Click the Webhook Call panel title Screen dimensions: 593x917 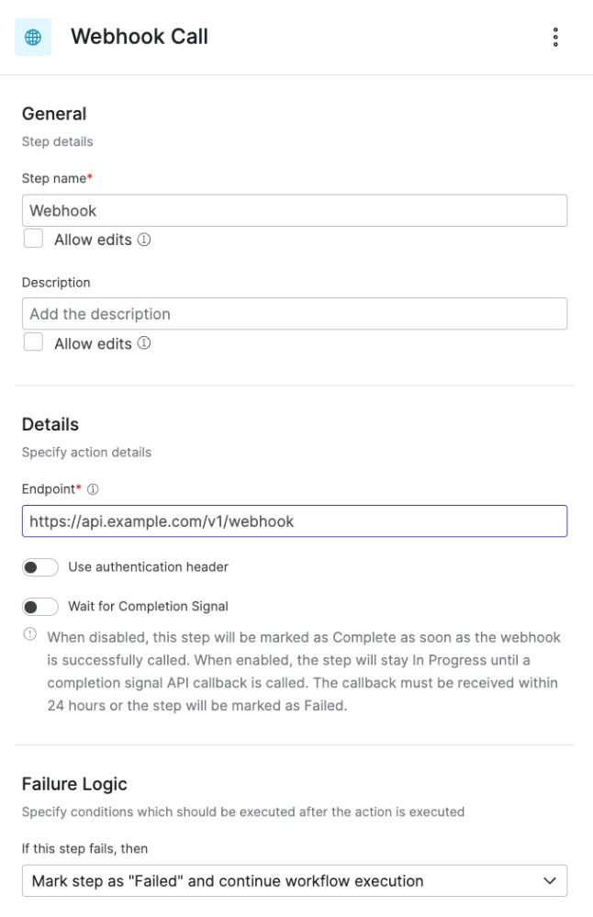pyautogui.click(x=140, y=37)
